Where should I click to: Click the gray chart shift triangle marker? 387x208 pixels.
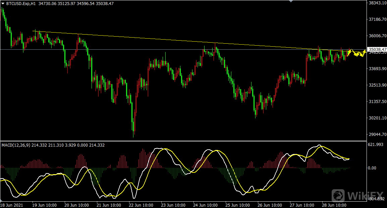291,1
